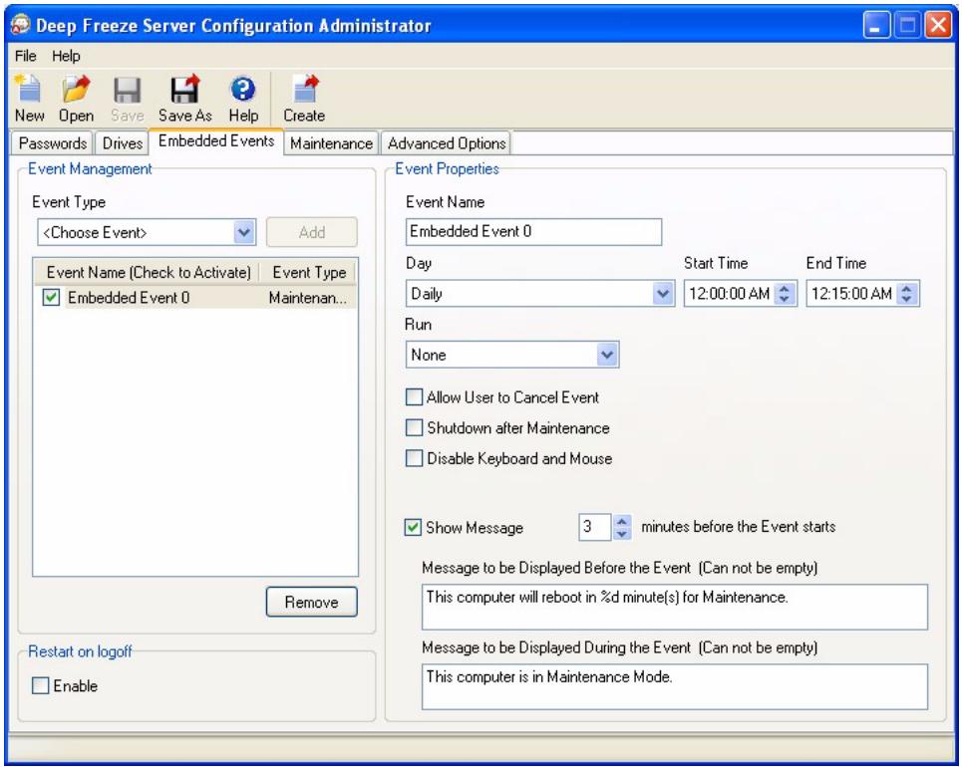Click the Maintenan... event type cell
Screen dimensions: 962x767
[x=308, y=298]
